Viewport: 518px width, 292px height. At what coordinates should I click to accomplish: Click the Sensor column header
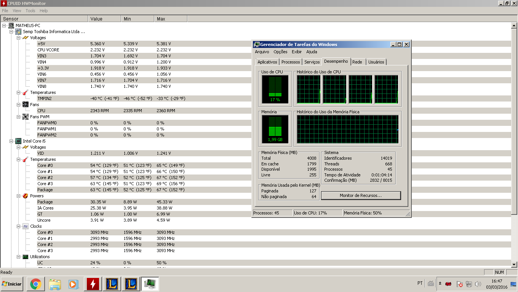[x=44, y=19]
